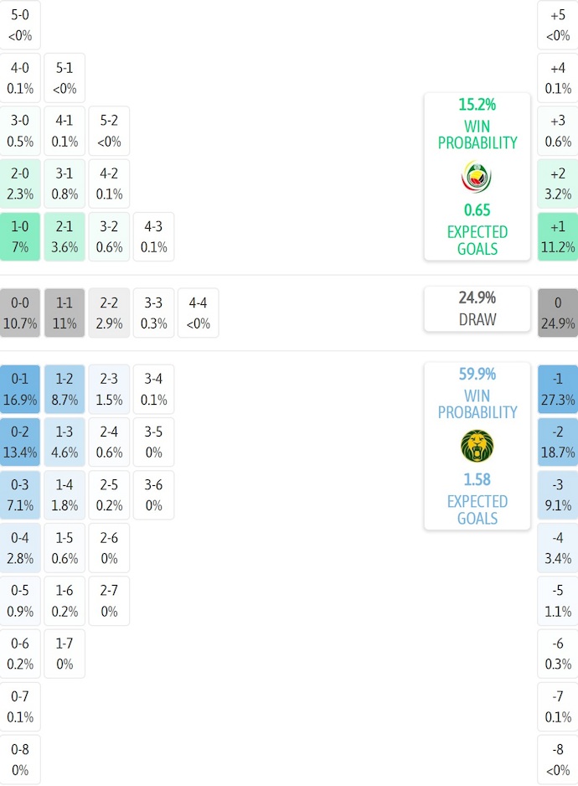The width and height of the screenshot is (578, 786).
Task: Click the -2 goal margin at 18.7%
Action: pyautogui.click(x=558, y=442)
